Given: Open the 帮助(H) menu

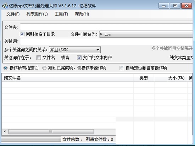Looking at the screenshot, I should click(x=82, y=14).
